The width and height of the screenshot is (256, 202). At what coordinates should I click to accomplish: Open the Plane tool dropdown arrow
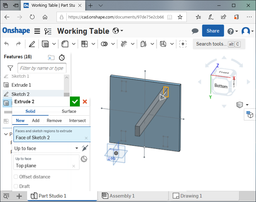[x=172, y=44]
